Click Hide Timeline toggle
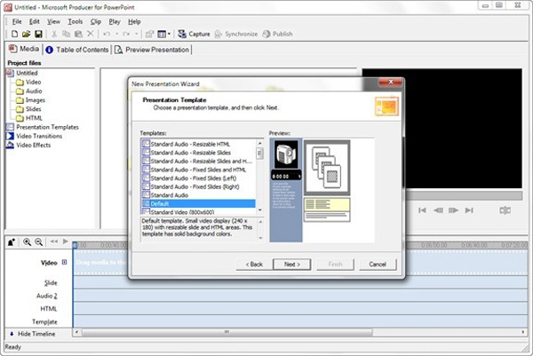The image size is (533, 356). [32, 334]
